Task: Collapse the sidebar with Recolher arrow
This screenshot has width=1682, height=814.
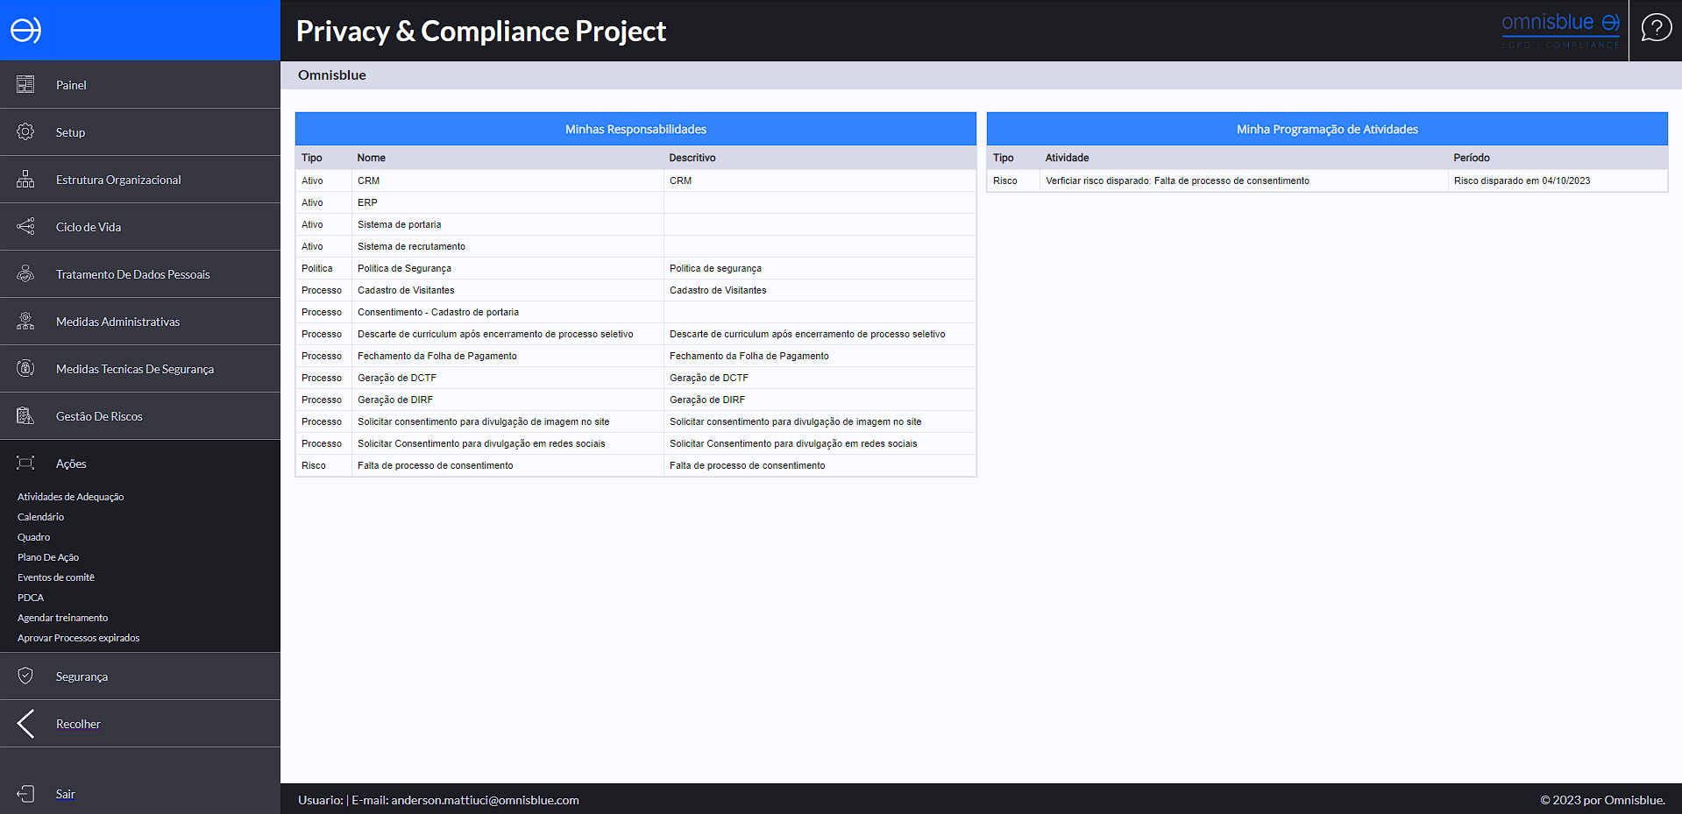Action: point(26,724)
